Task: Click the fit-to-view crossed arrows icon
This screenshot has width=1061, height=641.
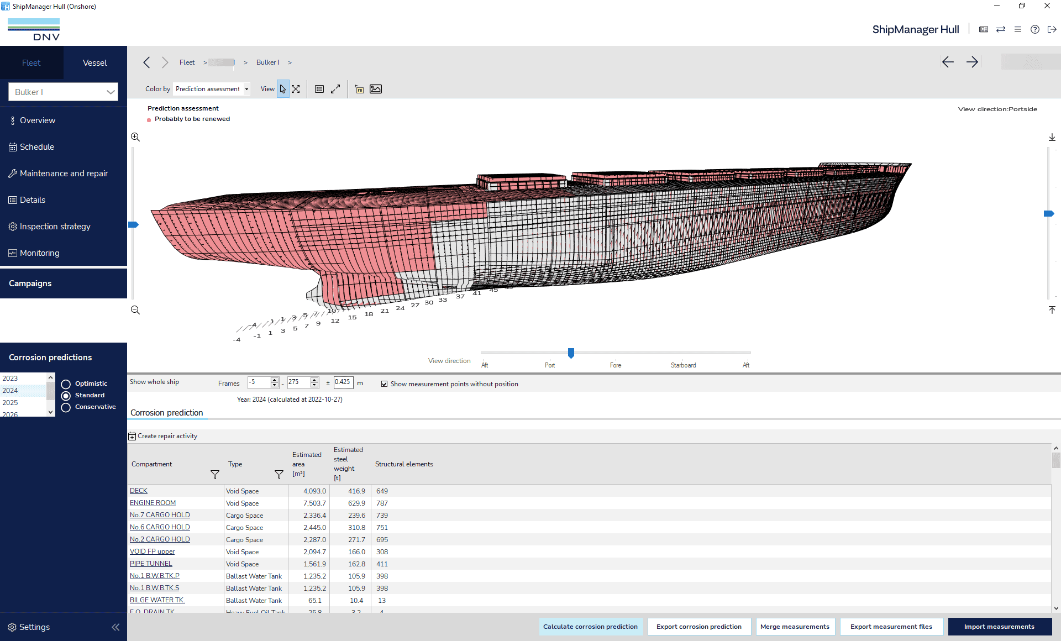Action: (x=296, y=89)
